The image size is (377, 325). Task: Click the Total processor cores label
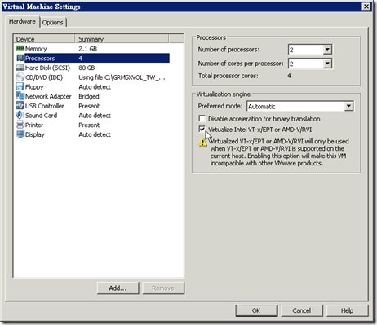[228, 76]
